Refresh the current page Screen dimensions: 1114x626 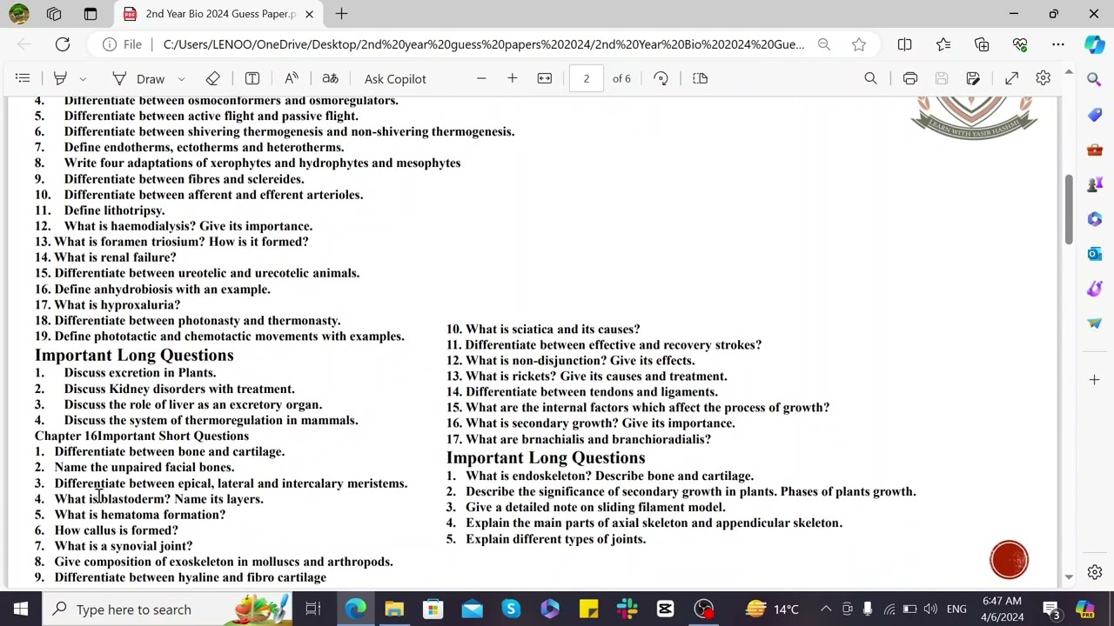(x=63, y=44)
